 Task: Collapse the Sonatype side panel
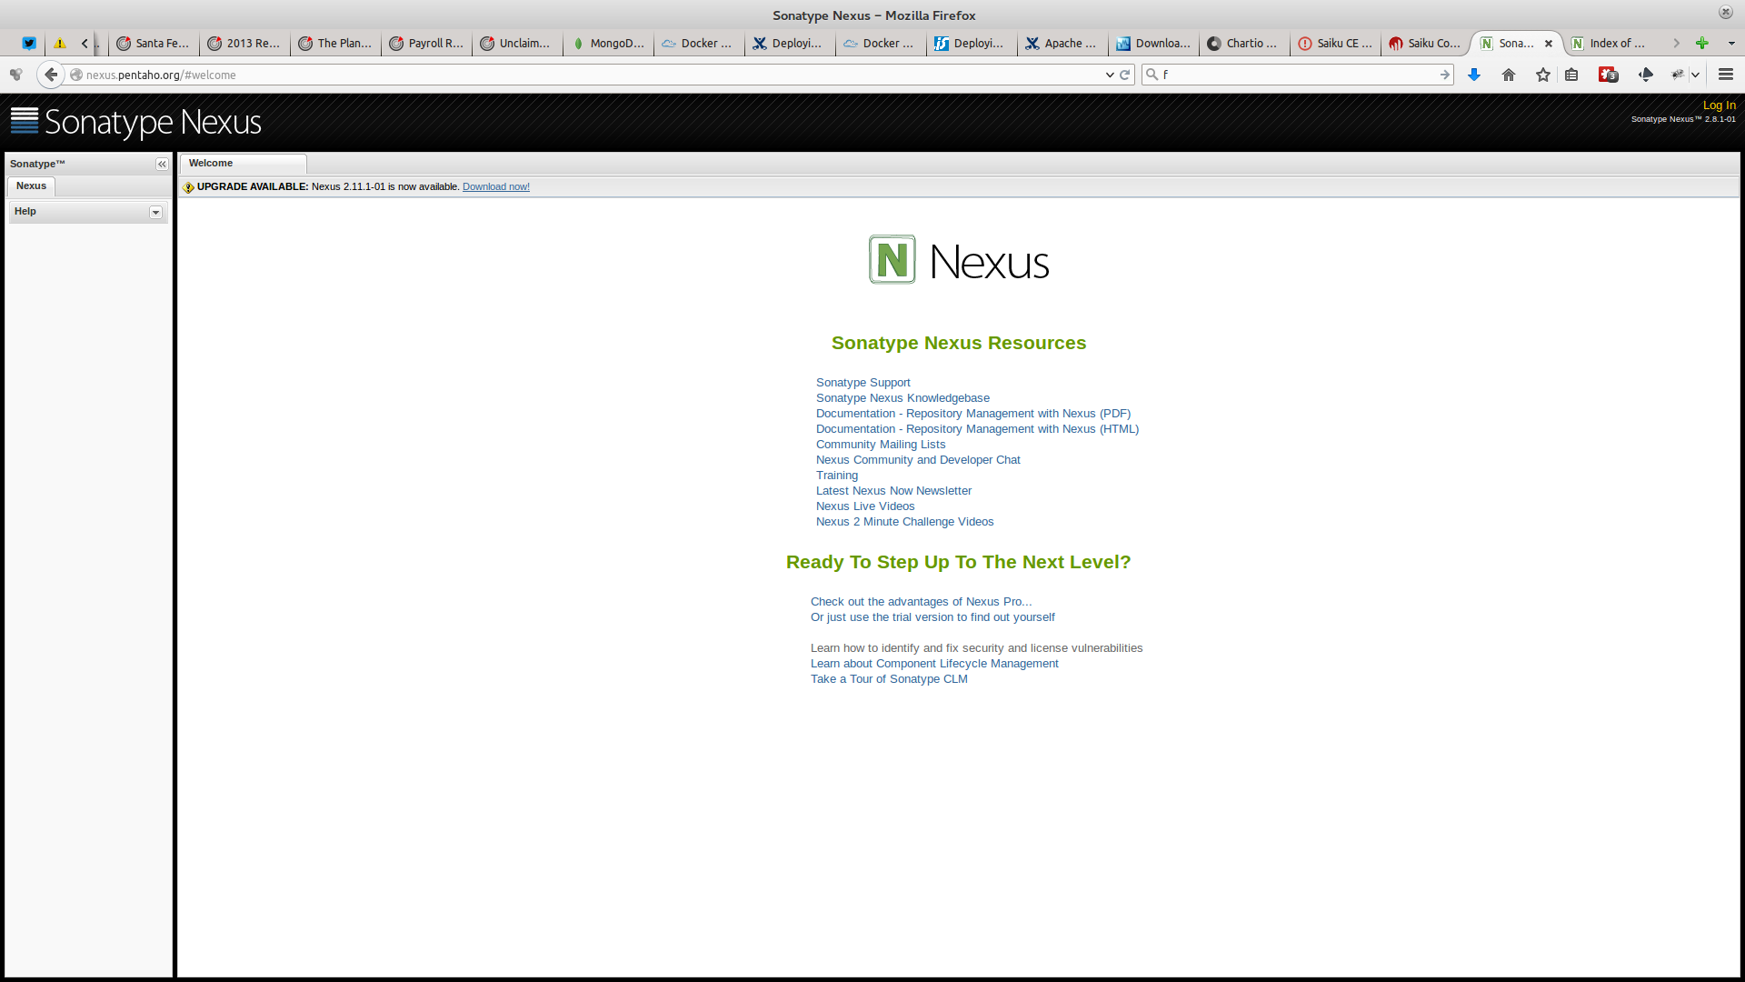coord(162,165)
